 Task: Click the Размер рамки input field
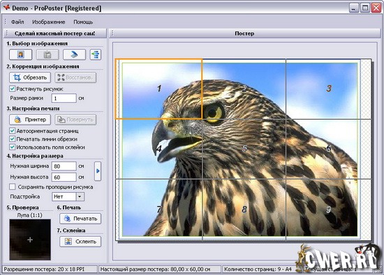click(64, 98)
